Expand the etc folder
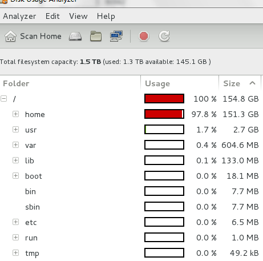 15,222
